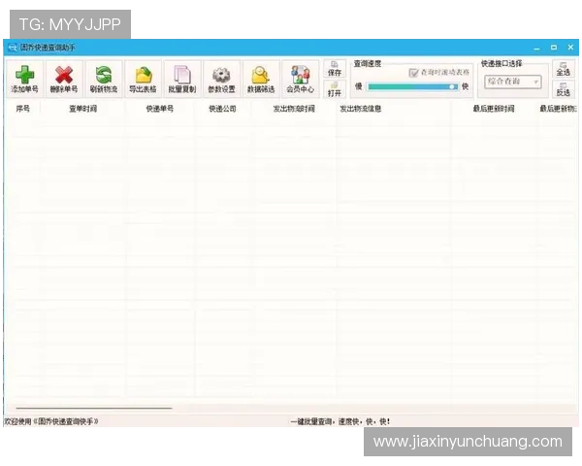
Task: Open 批量复制 batch copy tool
Action: pyautogui.click(x=182, y=79)
